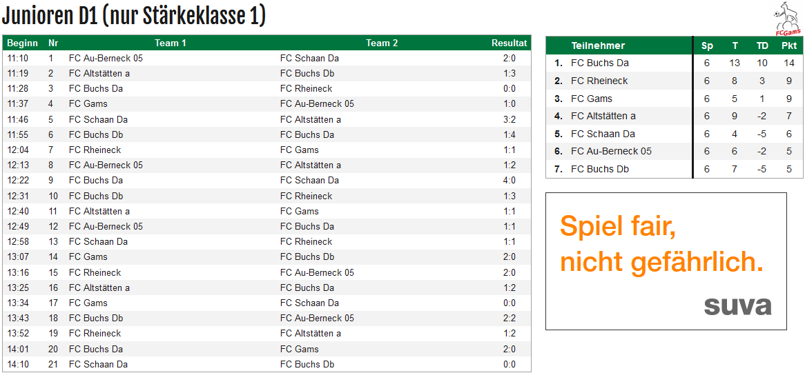Select the Teilnehmer header in standings

coord(598,46)
